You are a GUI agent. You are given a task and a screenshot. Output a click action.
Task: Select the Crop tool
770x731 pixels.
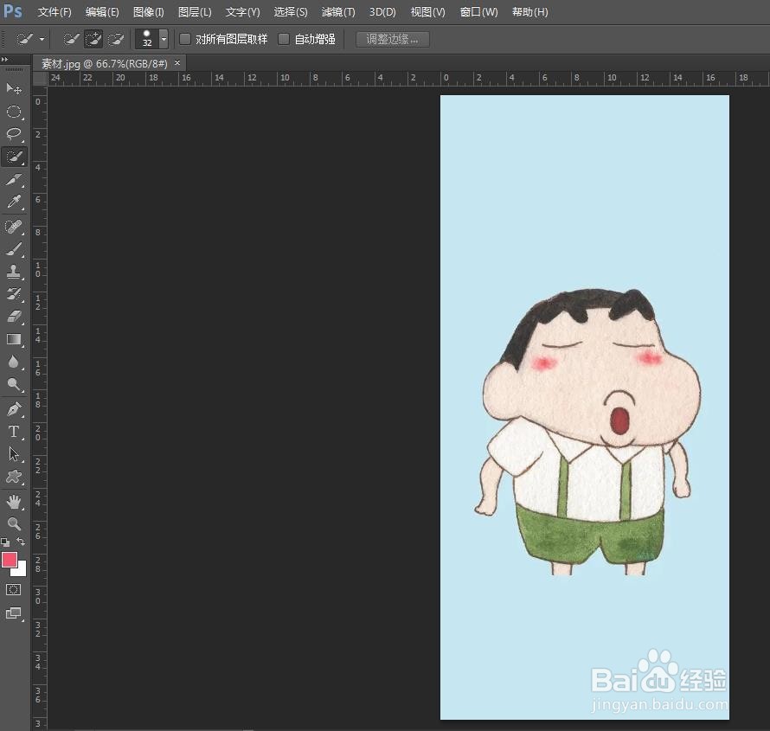coord(14,180)
